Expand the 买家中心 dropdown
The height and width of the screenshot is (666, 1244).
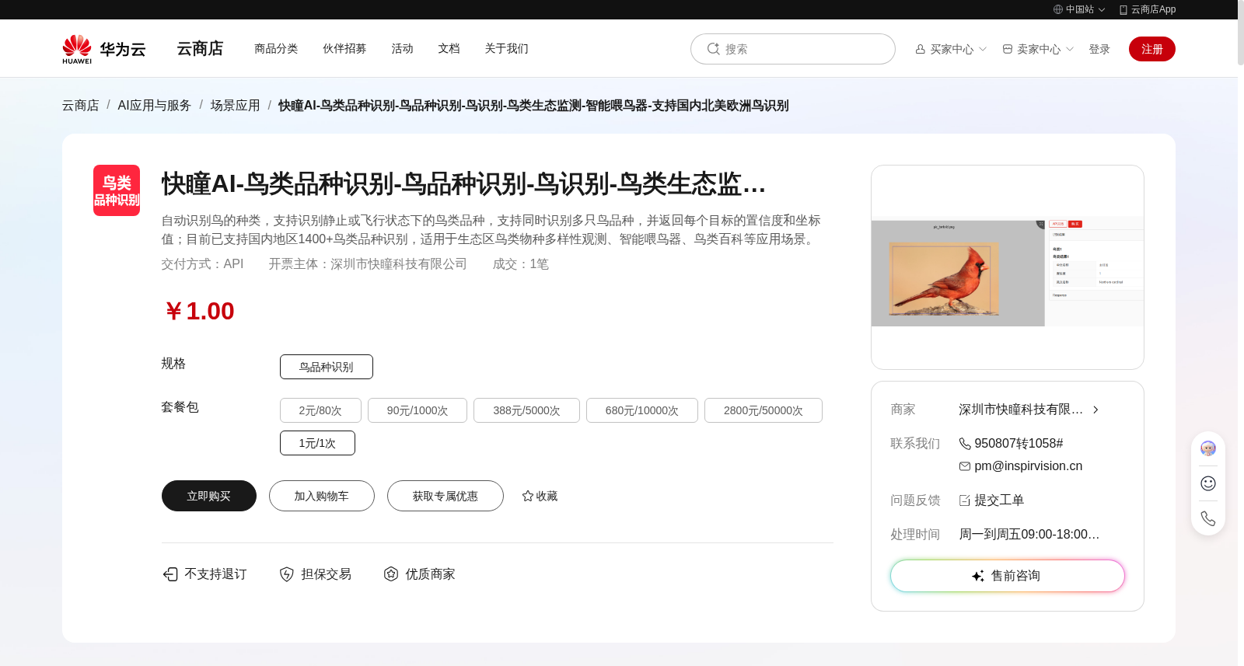983,49
